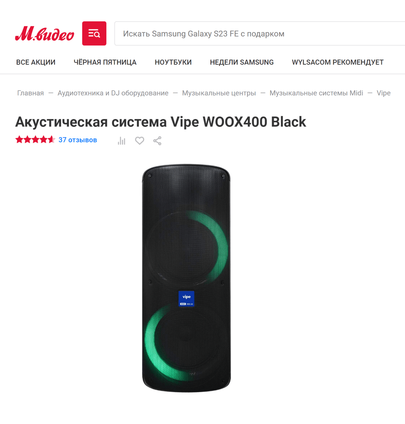
Task: Click the star rating row
Action: click(x=35, y=140)
